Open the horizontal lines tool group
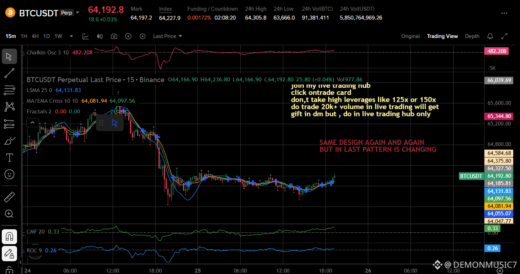520x274 pixels. coord(9,90)
